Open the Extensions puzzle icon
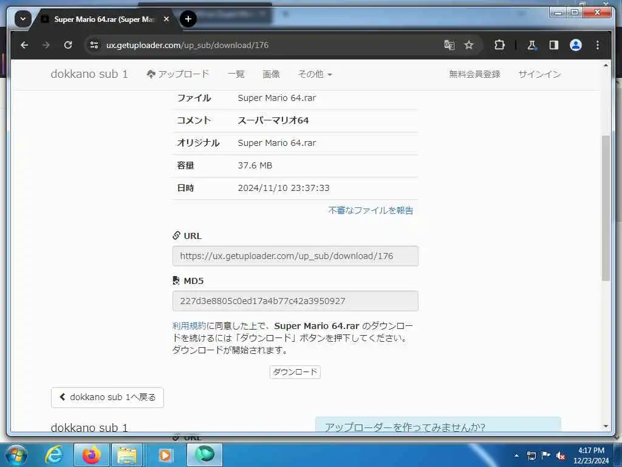Image resolution: width=622 pixels, height=467 pixels. point(499,45)
